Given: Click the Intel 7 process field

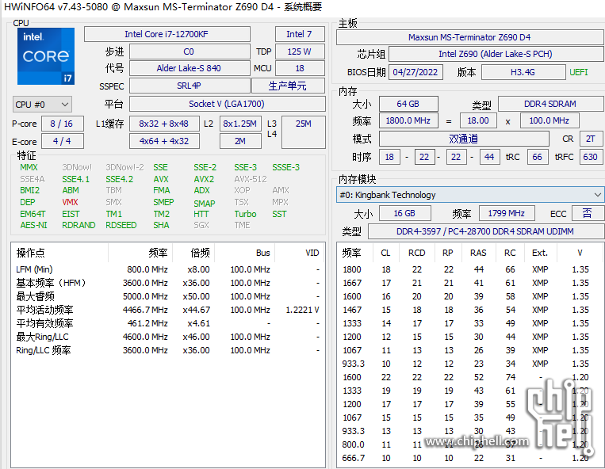Looking at the screenshot, I should click(x=300, y=34).
